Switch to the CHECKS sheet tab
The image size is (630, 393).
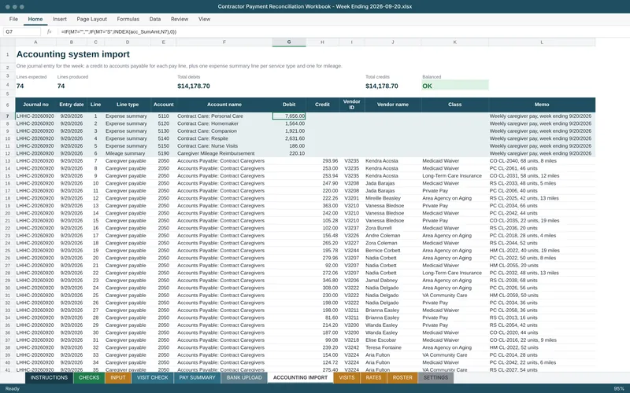click(x=89, y=378)
